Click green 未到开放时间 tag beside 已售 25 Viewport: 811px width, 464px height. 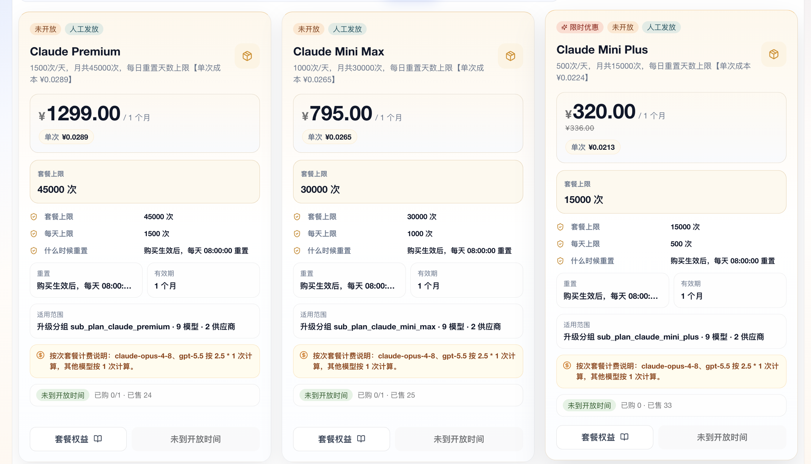(326, 395)
